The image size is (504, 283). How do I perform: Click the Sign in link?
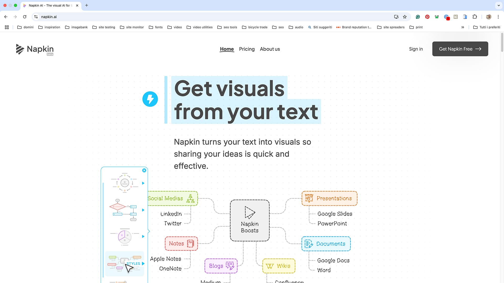(416, 49)
